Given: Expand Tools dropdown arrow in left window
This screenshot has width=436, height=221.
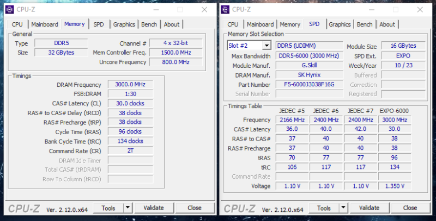Looking at the screenshot, I should [x=128, y=208].
